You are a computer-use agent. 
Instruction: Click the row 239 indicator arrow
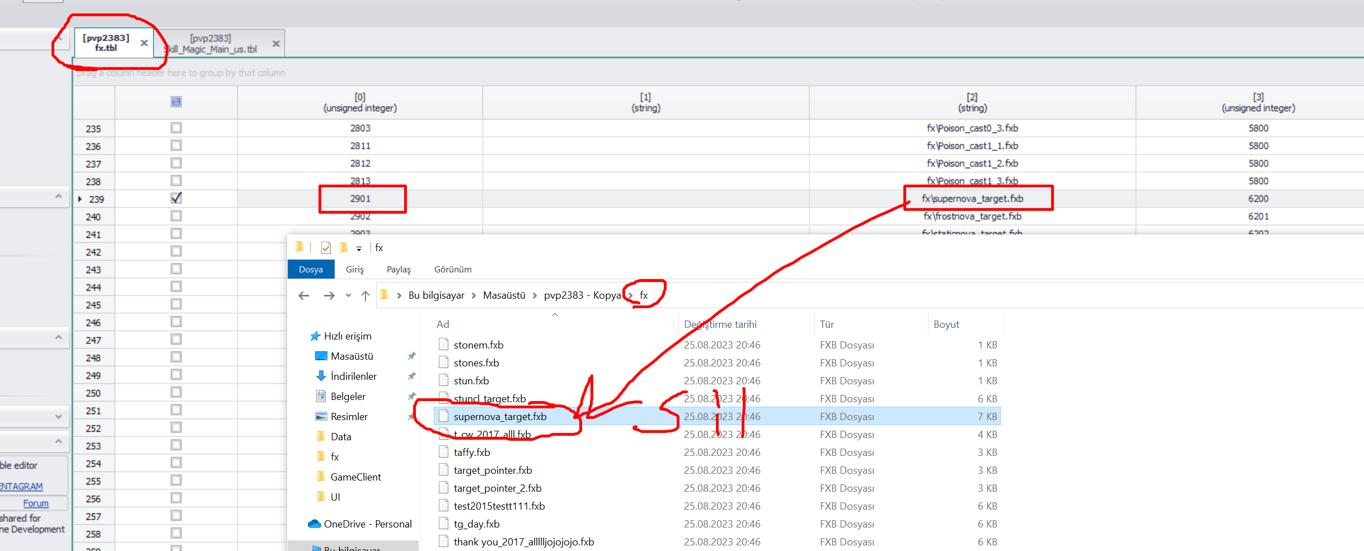(80, 199)
